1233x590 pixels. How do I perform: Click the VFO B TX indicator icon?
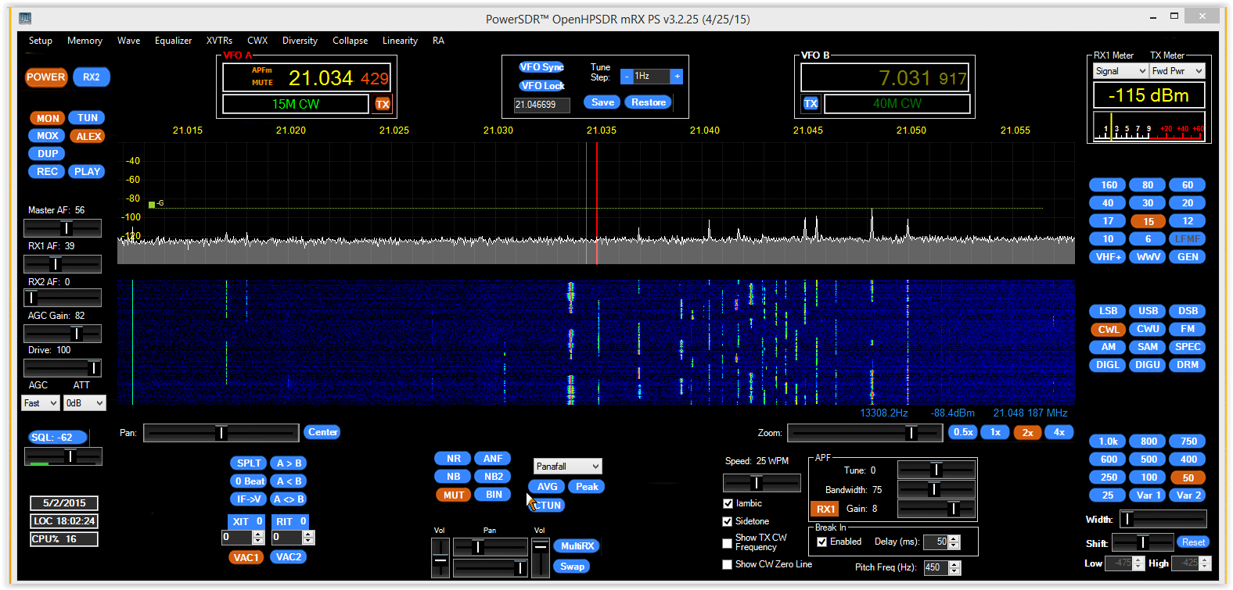(811, 103)
